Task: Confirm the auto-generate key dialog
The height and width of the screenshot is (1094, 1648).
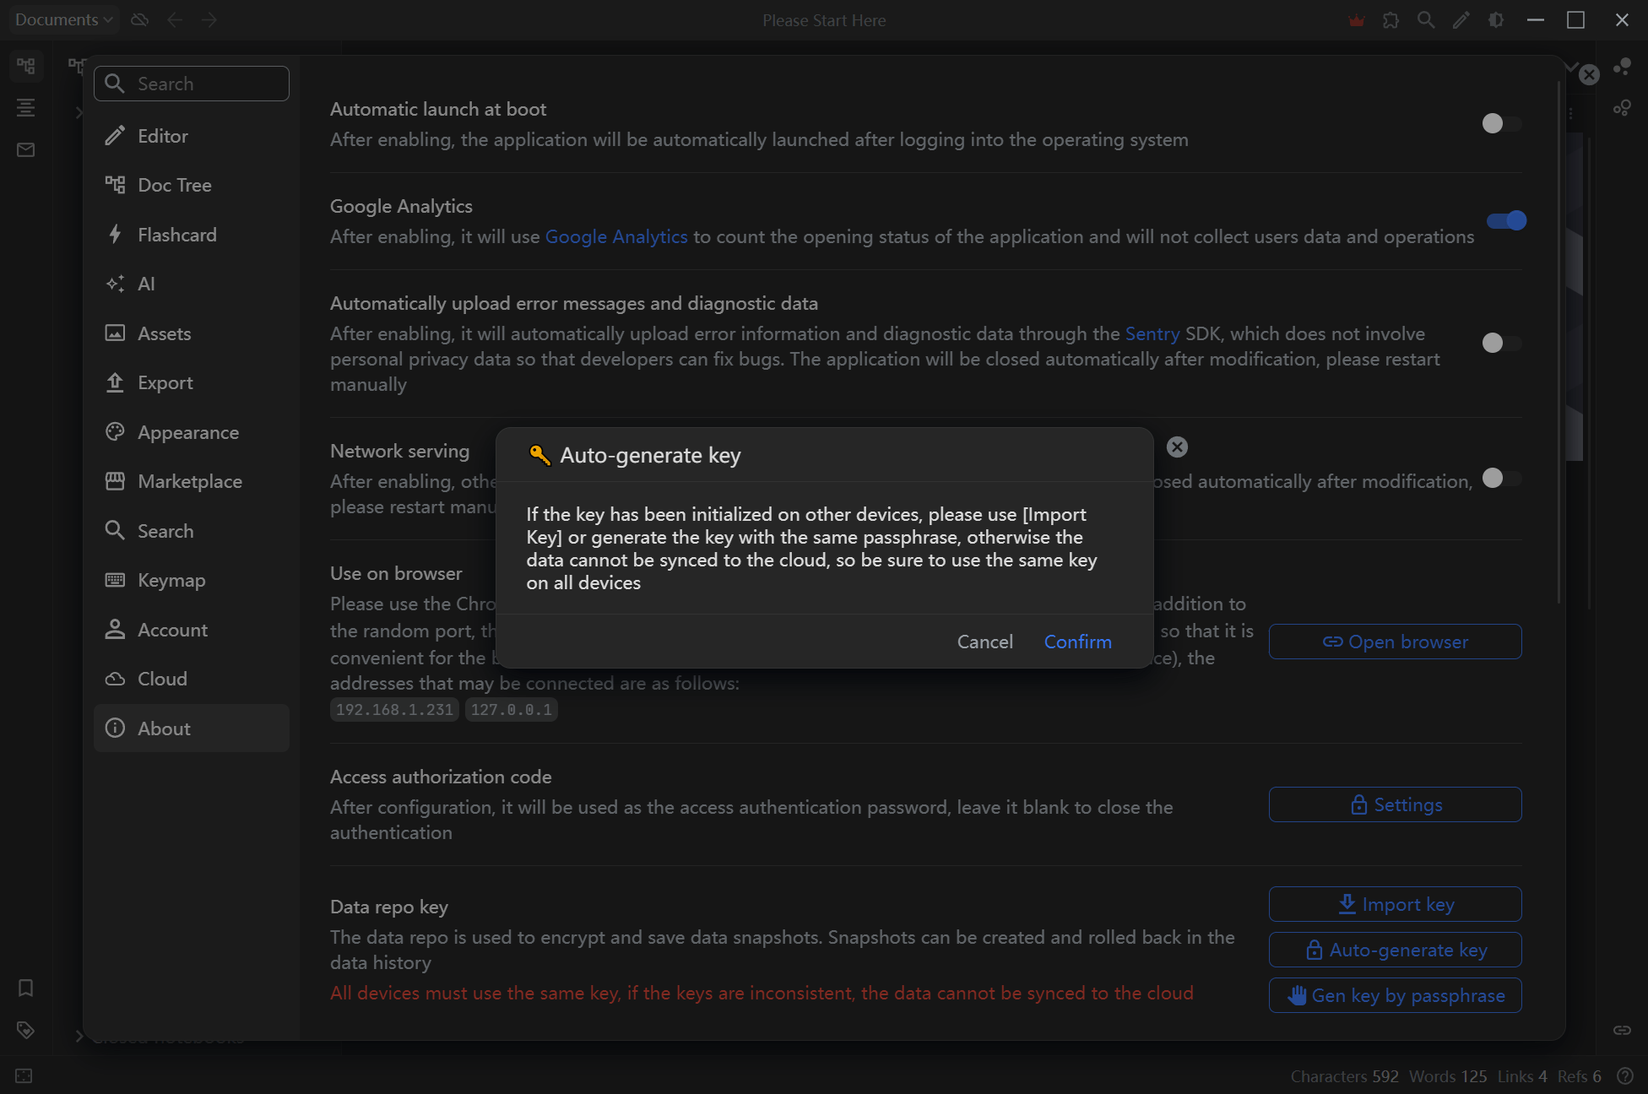Action: [x=1077, y=642]
